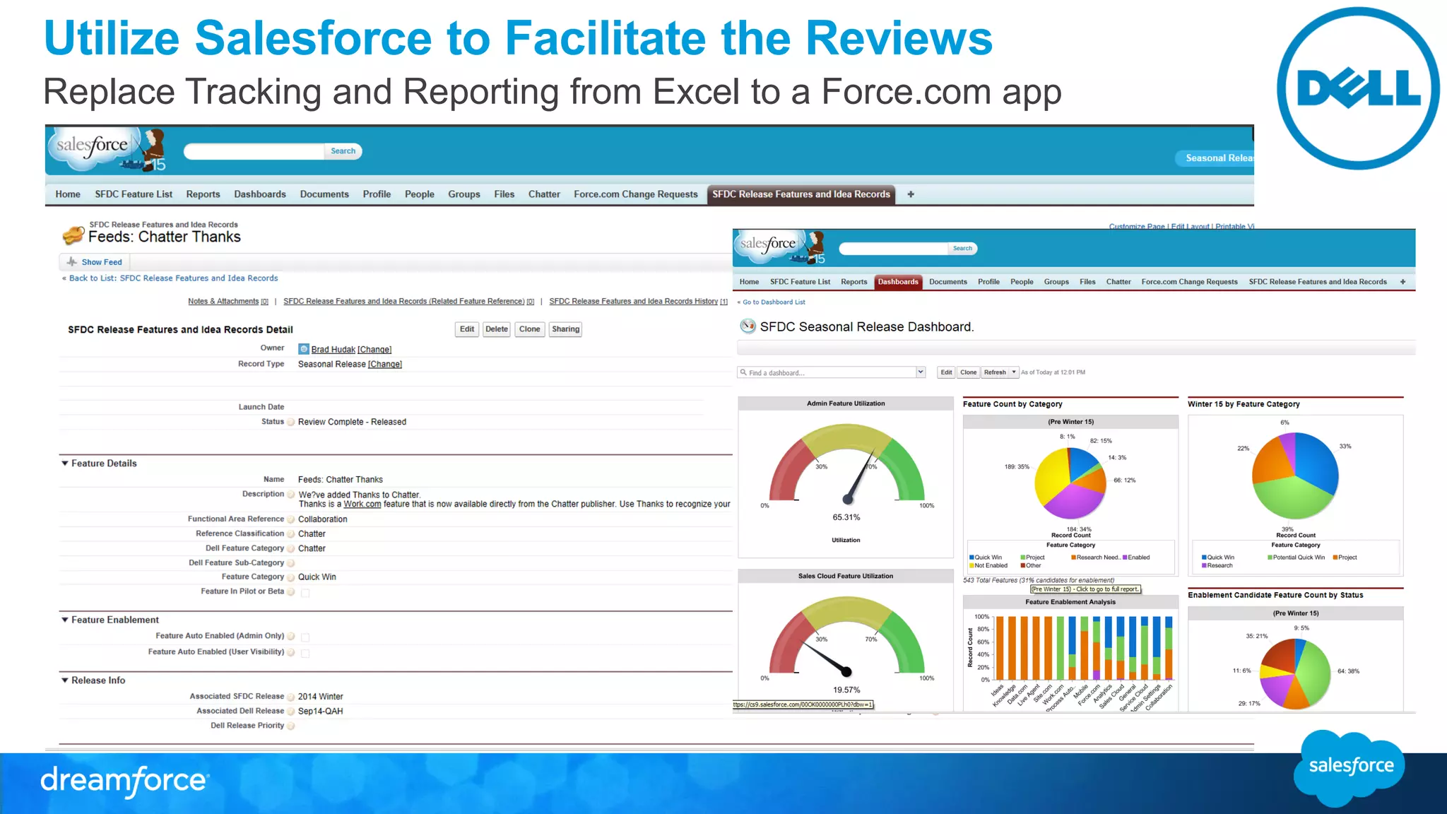Click the help bubble next to Feature In Pilot or Beta

[290, 592]
